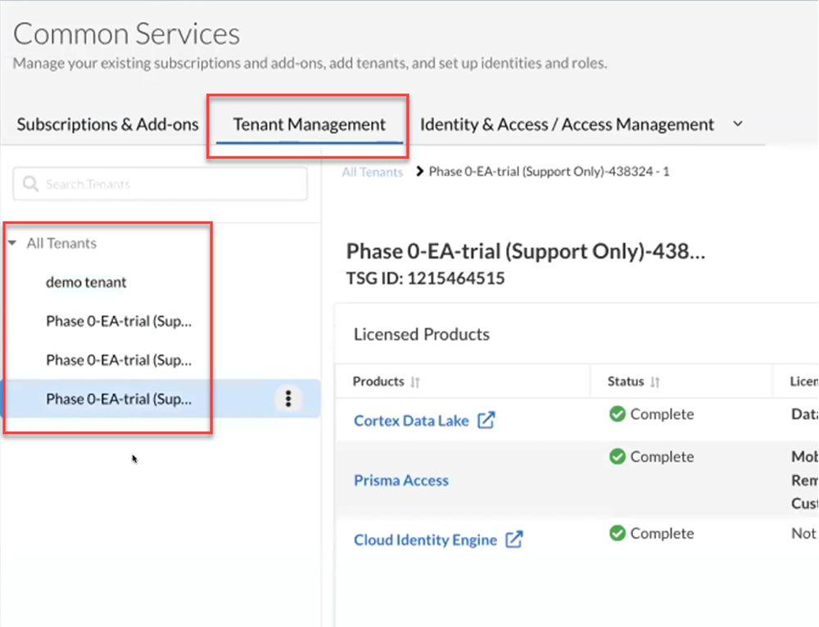Click the external link icon beside Cloud Identity Engine
The height and width of the screenshot is (627, 819).
(x=514, y=540)
